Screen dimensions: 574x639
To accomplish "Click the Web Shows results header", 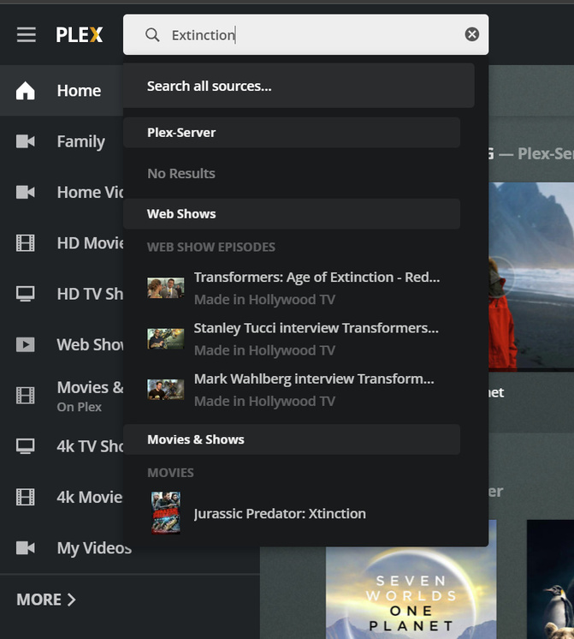I will point(292,214).
